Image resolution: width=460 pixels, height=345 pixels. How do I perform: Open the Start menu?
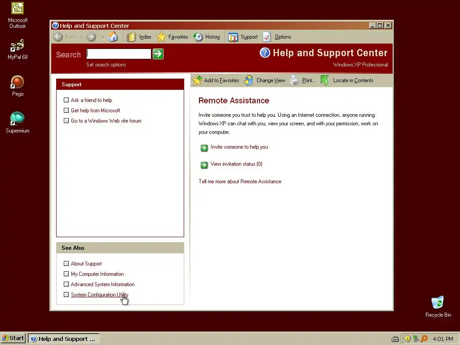pyautogui.click(x=13, y=338)
